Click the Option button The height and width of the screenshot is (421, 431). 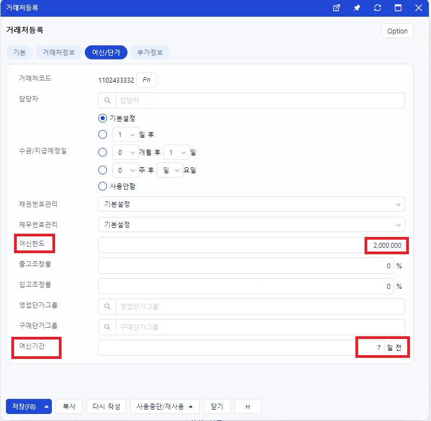[x=397, y=31]
